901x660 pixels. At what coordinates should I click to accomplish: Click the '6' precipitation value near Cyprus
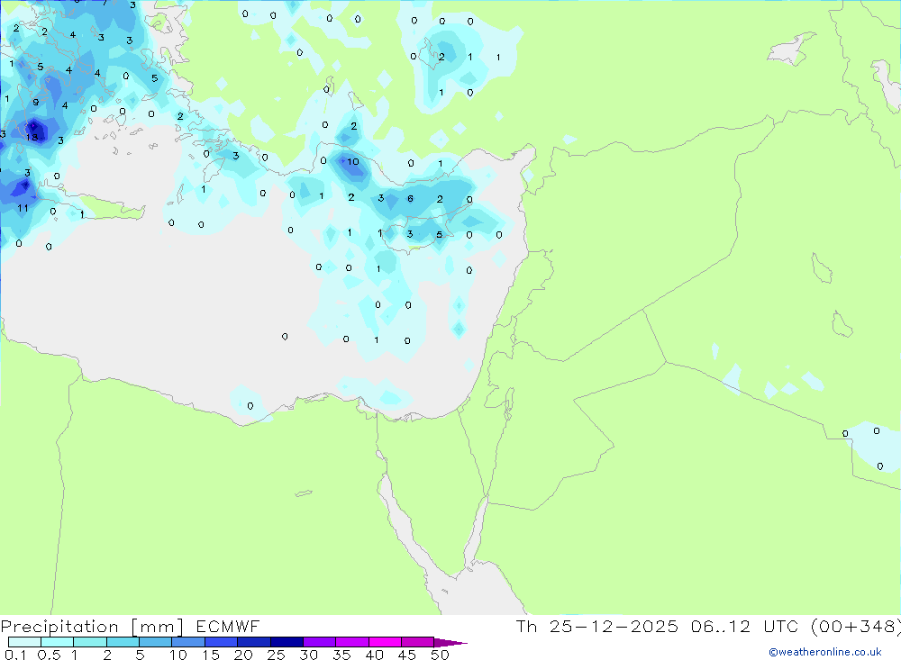point(410,199)
